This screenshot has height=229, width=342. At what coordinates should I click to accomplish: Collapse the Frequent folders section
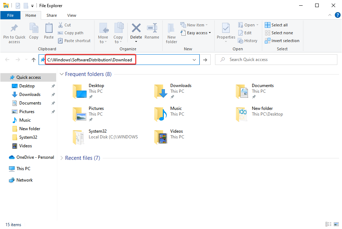click(62, 74)
